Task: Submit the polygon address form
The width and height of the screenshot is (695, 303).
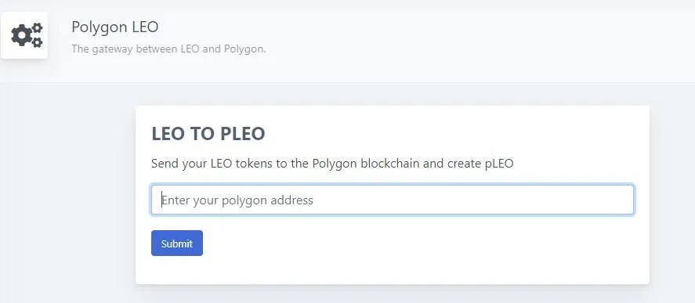Action: click(177, 243)
